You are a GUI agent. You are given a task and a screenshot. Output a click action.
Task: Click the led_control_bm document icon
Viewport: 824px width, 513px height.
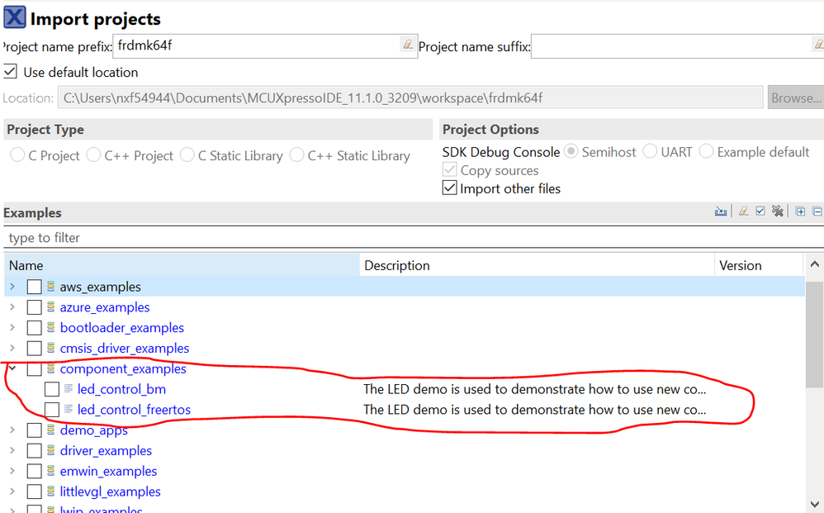click(69, 389)
